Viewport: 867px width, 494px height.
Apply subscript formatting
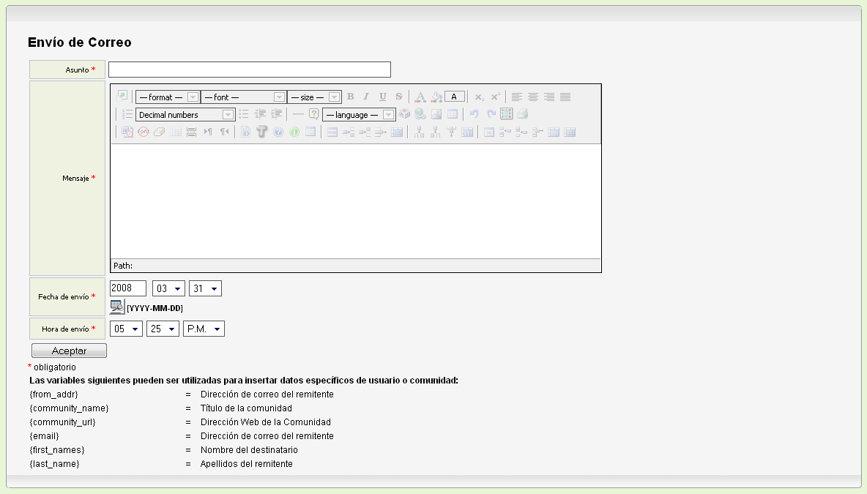click(479, 97)
